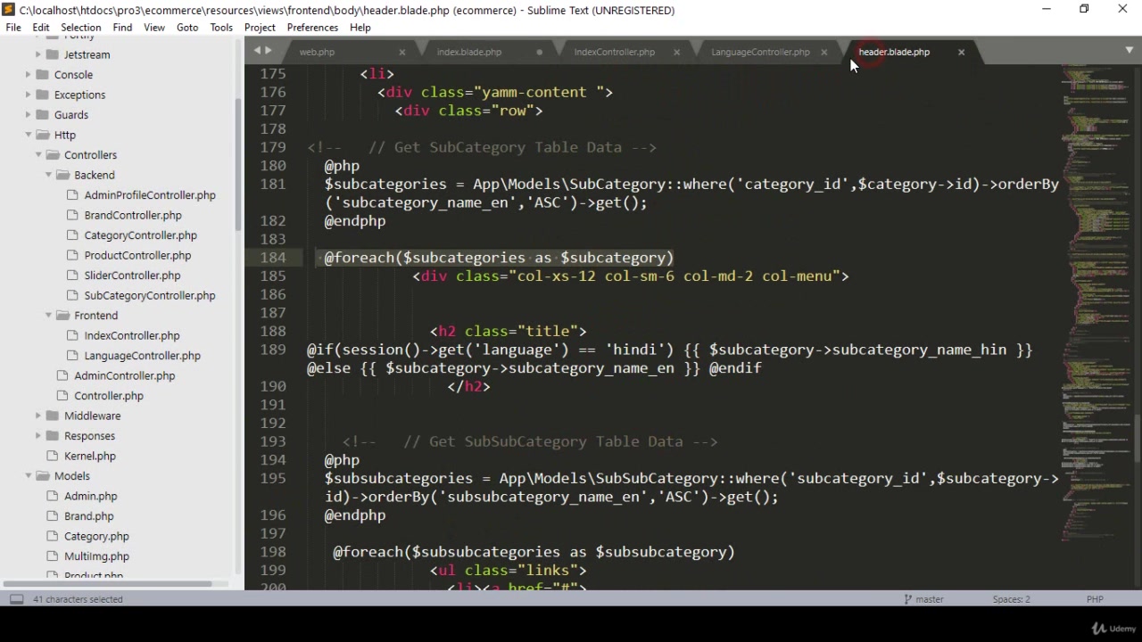Select the SubCategoryController.php file icon
The image size is (1142, 642).
(x=72, y=295)
